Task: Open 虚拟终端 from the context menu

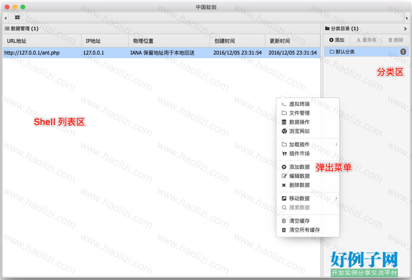Action: (x=308, y=104)
